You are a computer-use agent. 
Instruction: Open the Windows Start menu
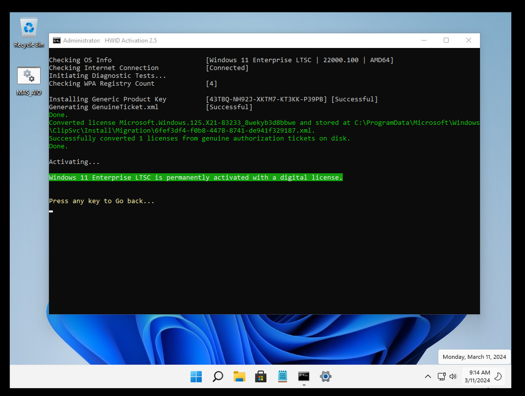[x=196, y=377]
